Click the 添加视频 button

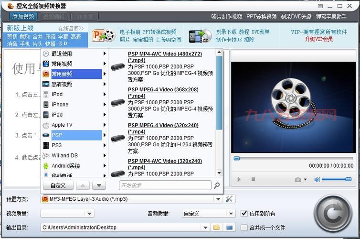click(x=23, y=16)
